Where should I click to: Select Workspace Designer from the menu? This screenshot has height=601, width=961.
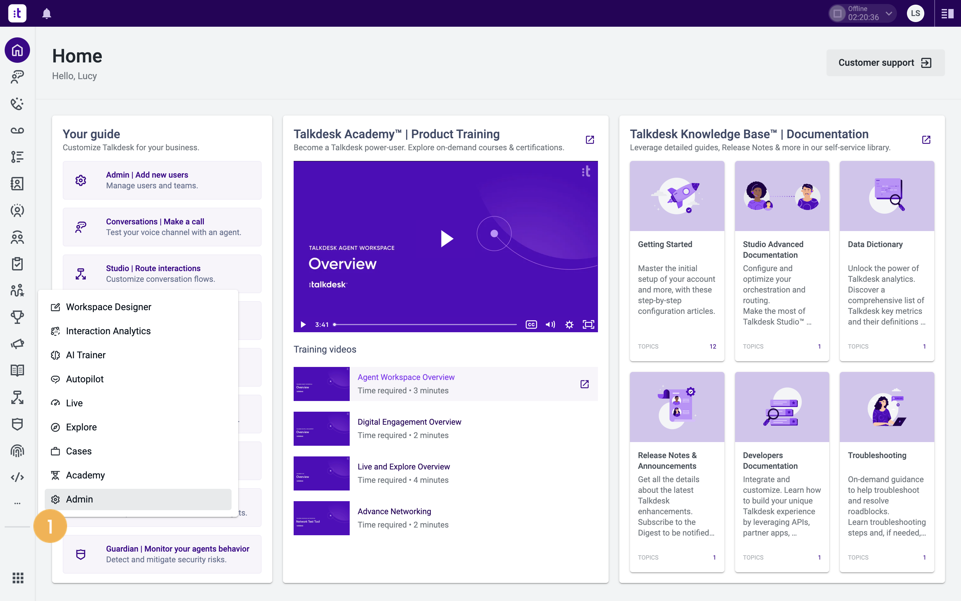(x=138, y=307)
